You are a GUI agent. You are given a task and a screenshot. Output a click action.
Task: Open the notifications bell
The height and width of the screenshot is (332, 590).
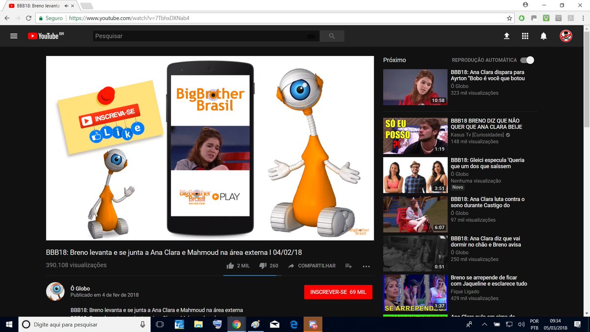click(x=544, y=36)
